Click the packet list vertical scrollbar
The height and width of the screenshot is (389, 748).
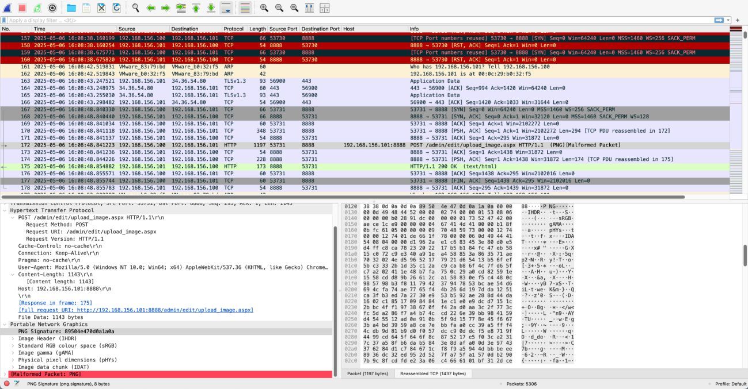tap(745, 34)
